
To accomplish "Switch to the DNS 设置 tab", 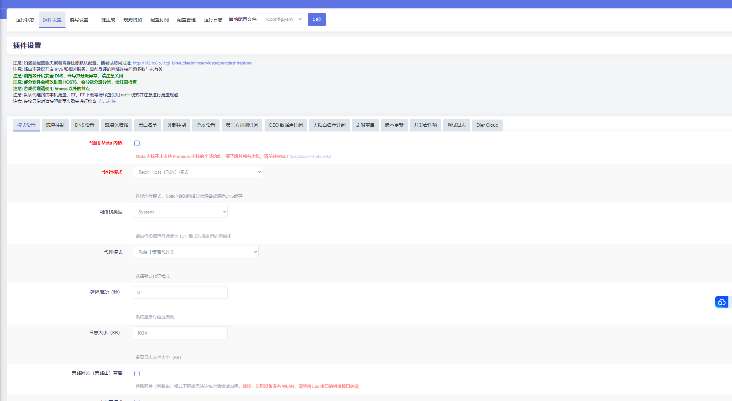I will 85,125.
